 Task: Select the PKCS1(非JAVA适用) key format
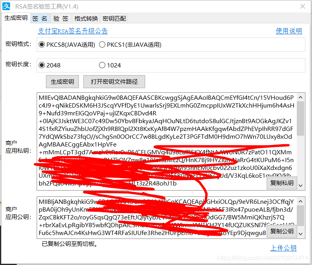(x=102, y=44)
